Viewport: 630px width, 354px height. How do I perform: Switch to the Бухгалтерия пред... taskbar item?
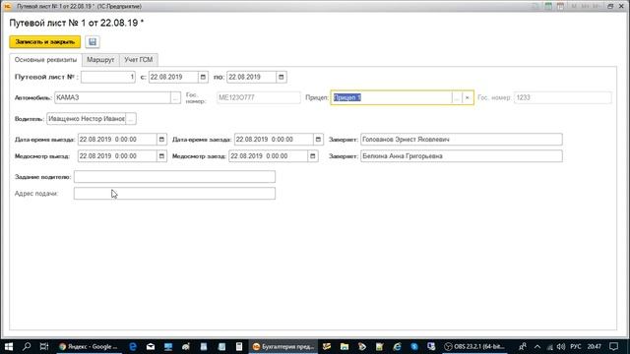[283, 346]
